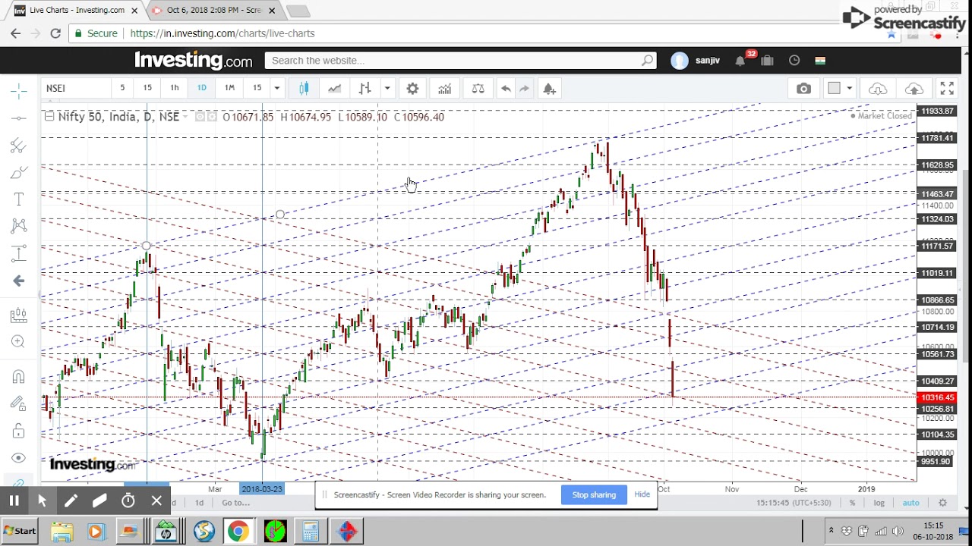Viewport: 972px width, 546px height.
Task: Switch to area chart style
Action: (x=334, y=89)
